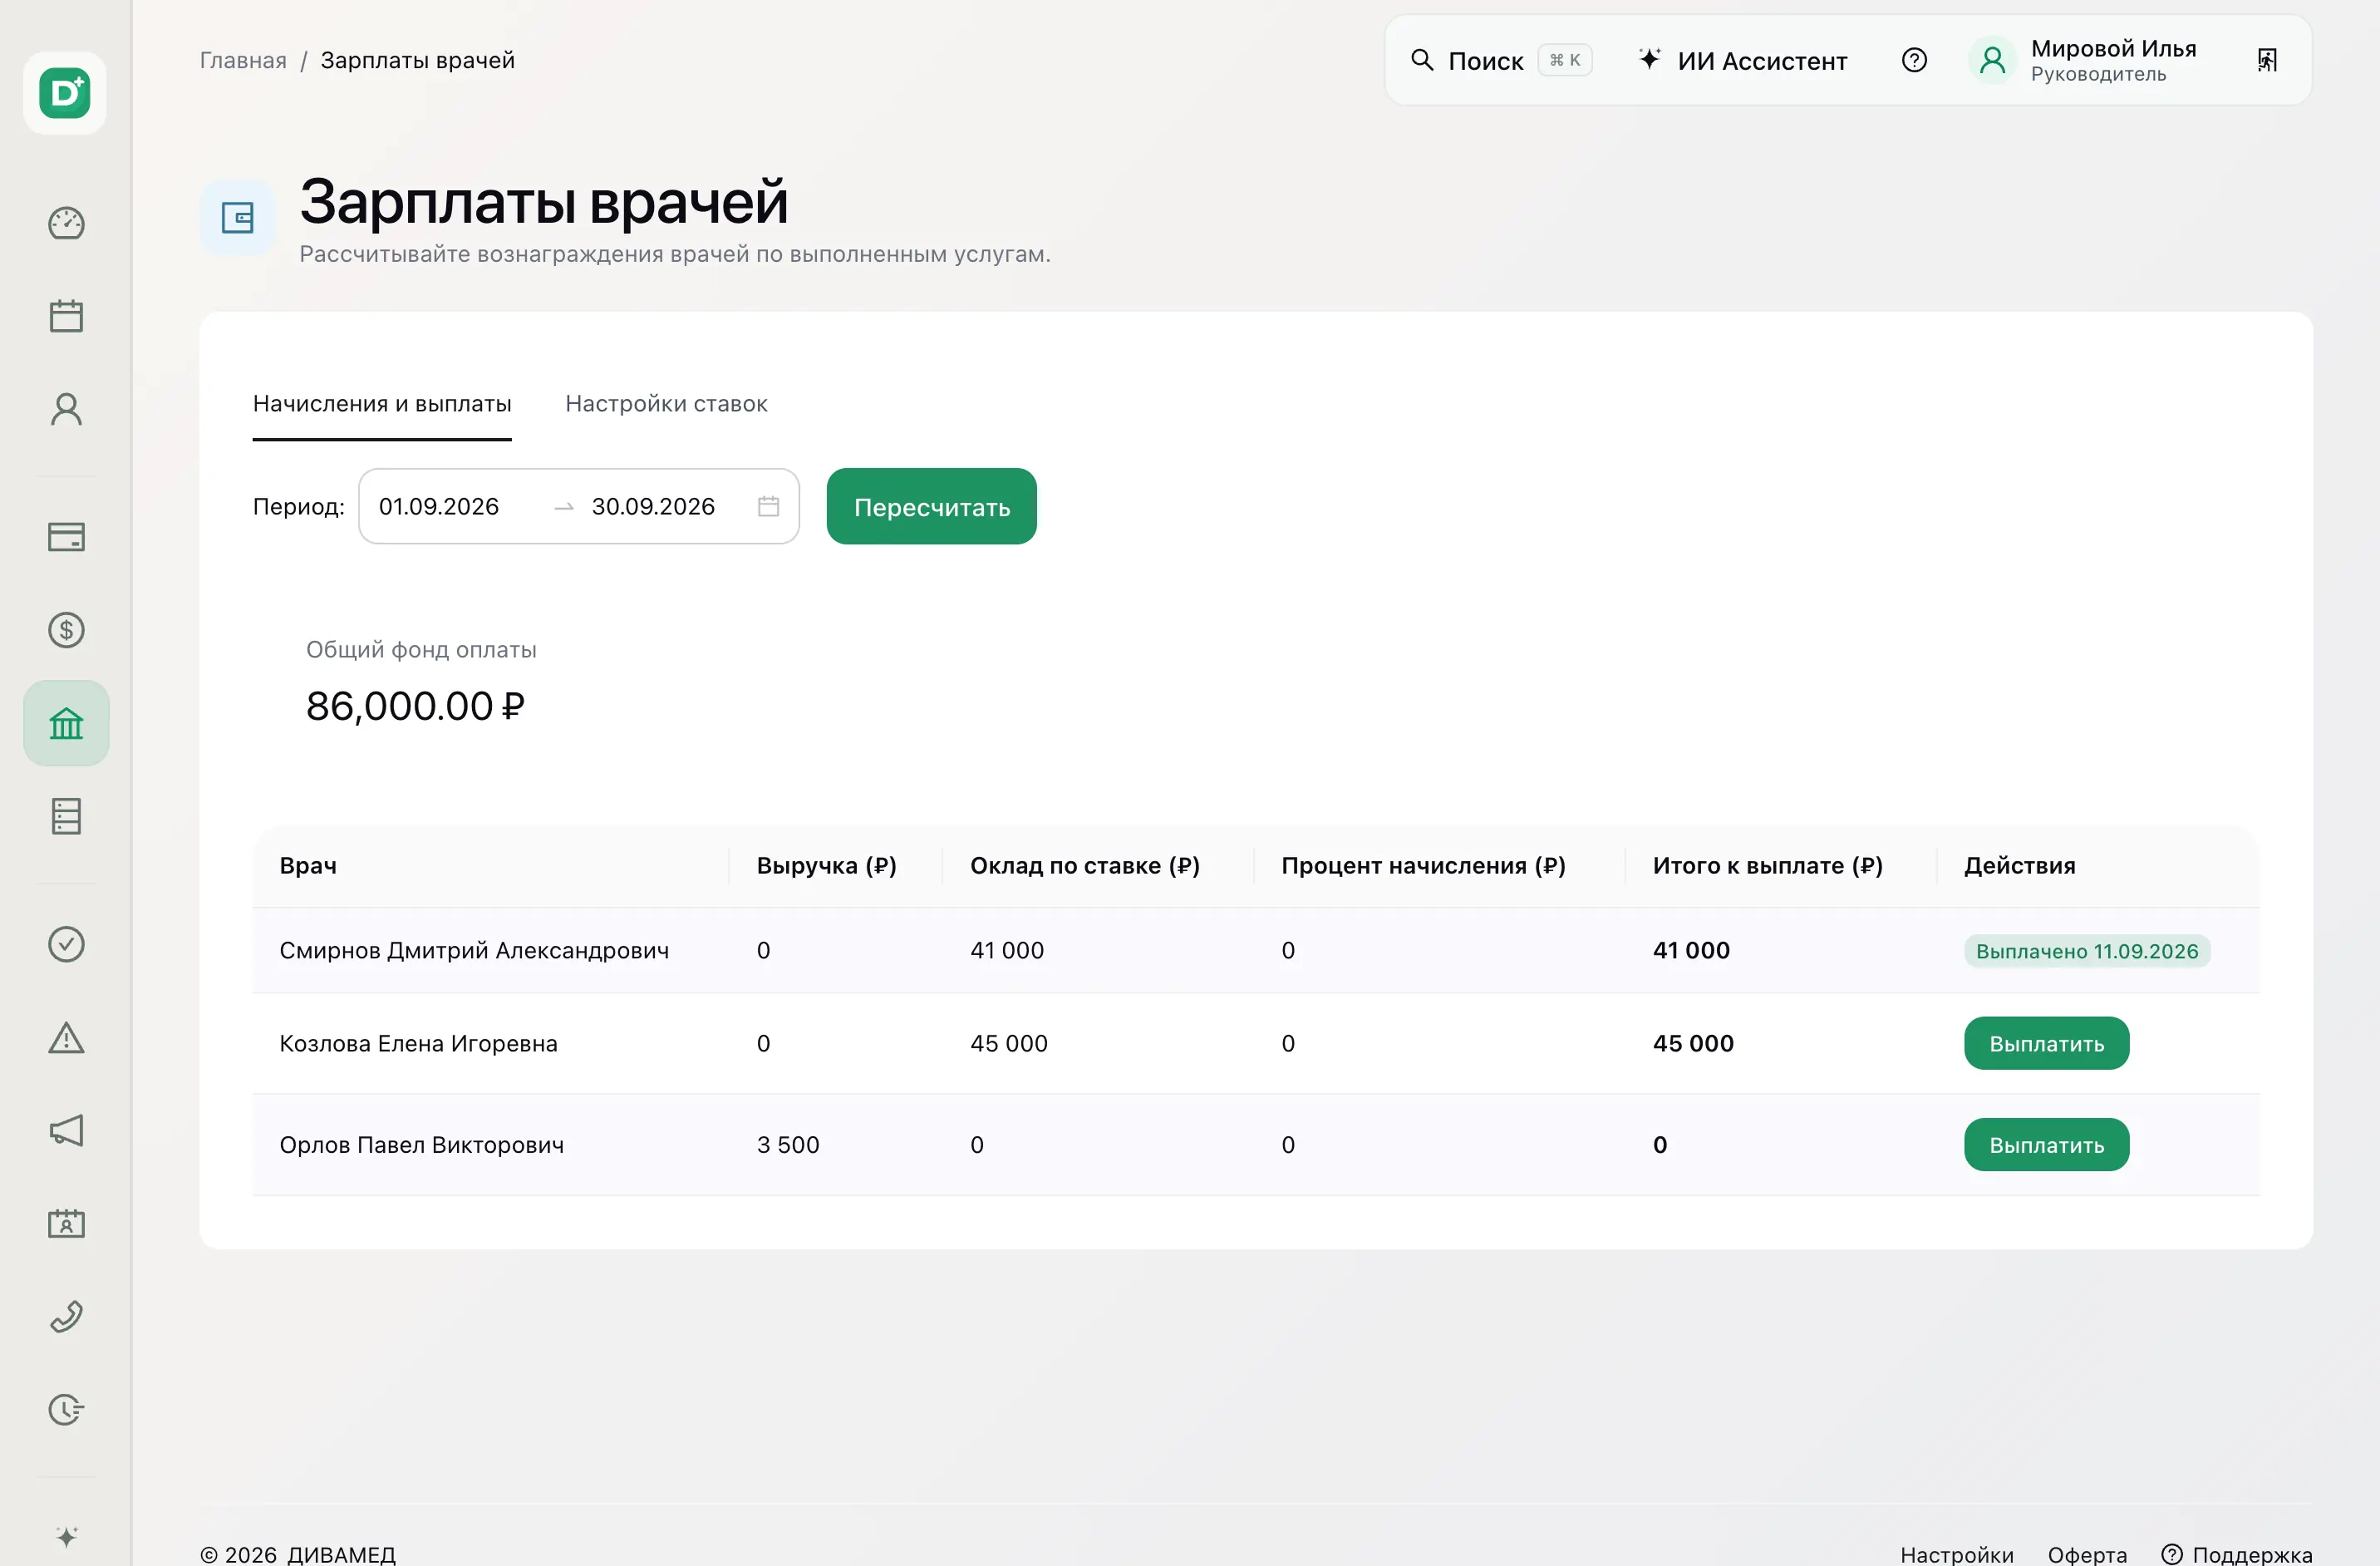Viewport: 2380px width, 1566px height.
Task: Open Мировой Илья user profile
Action: (x=2084, y=60)
